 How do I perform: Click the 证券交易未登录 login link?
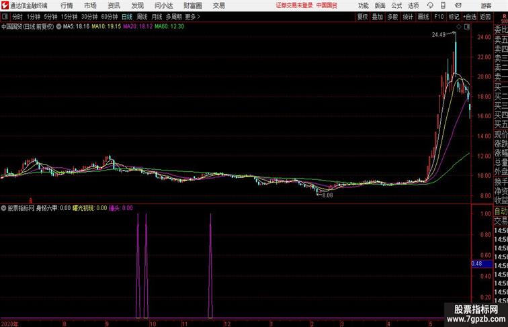pos(294,5)
